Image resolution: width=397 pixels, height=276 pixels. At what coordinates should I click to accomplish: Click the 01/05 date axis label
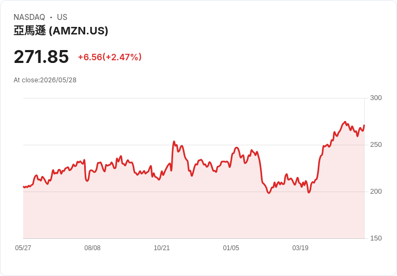point(231,247)
